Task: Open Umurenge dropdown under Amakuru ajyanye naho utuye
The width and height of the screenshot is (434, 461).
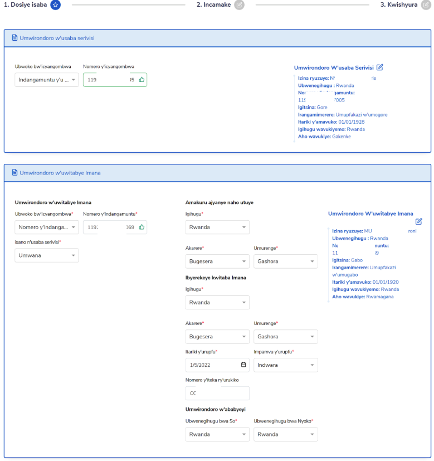Action: click(x=286, y=261)
